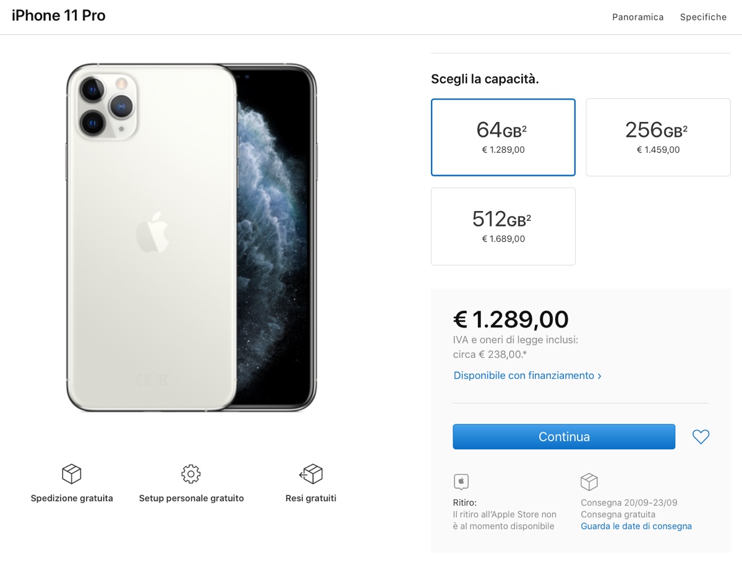Open the Panoramica tab
This screenshot has height=565, width=742.
(638, 17)
